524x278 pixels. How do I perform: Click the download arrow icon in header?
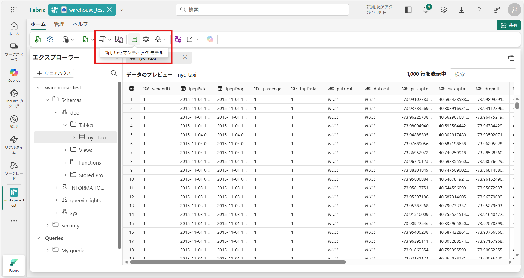click(461, 10)
